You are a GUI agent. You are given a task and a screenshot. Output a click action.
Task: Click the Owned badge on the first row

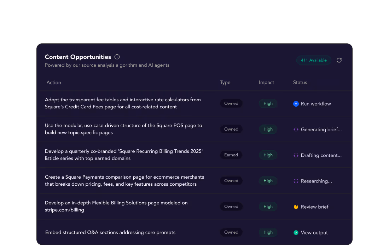[231, 103]
